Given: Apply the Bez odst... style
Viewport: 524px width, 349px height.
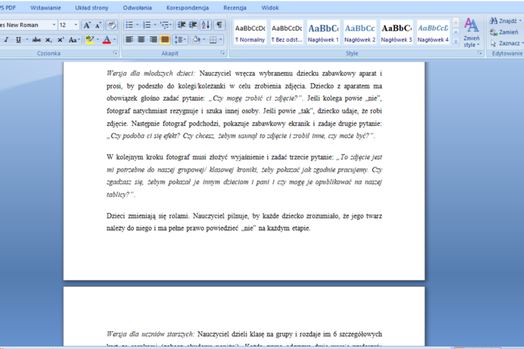Looking at the screenshot, I should [286, 33].
